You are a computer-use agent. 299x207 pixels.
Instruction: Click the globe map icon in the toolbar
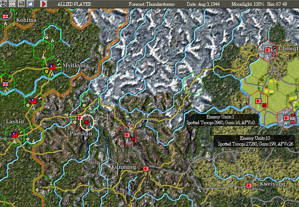[x=4, y=4]
